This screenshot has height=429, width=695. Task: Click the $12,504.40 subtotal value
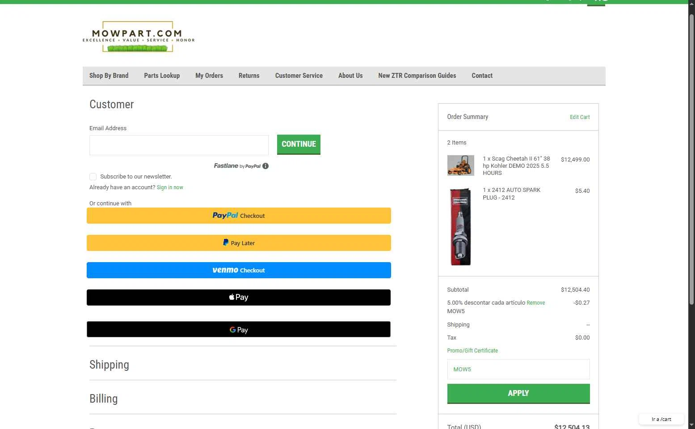[575, 290]
